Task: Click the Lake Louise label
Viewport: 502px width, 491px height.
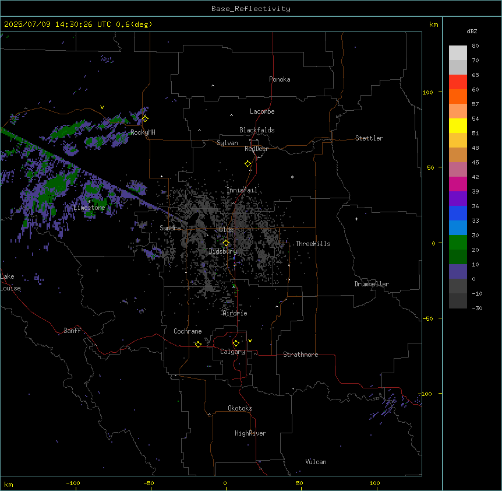Action: [x=9, y=282]
